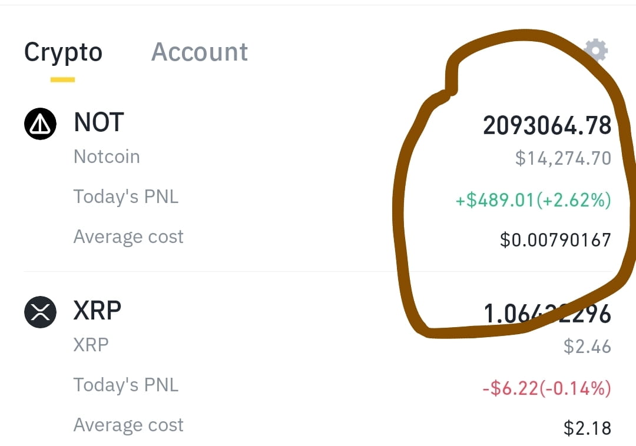Tap the Today's PNL label under Notcoin
Screen dimensions: 636x446
(x=126, y=197)
